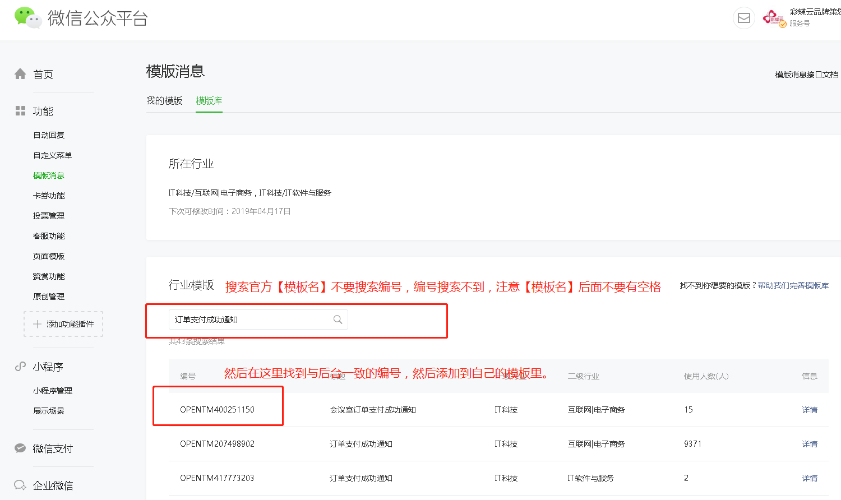This screenshot has height=500, width=841.
Task: Select 模版消息 in the sidebar
Action: click(49, 175)
